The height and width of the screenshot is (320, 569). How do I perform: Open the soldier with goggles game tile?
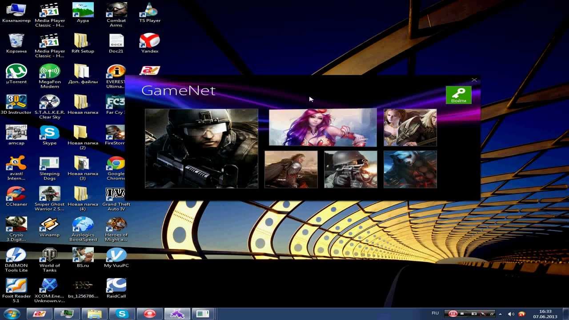tap(201, 148)
